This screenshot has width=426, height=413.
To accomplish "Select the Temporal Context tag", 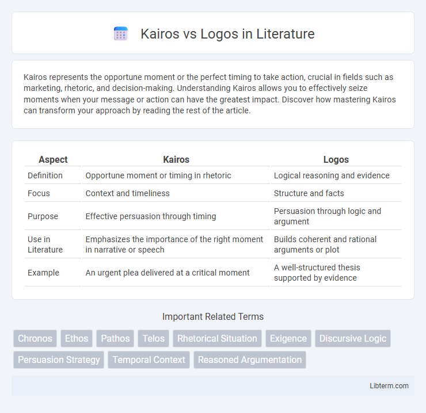I will point(149,360).
